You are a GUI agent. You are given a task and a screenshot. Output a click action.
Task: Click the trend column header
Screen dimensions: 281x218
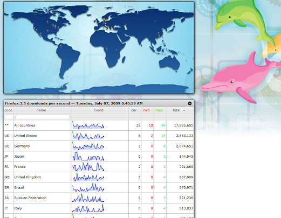(99, 110)
